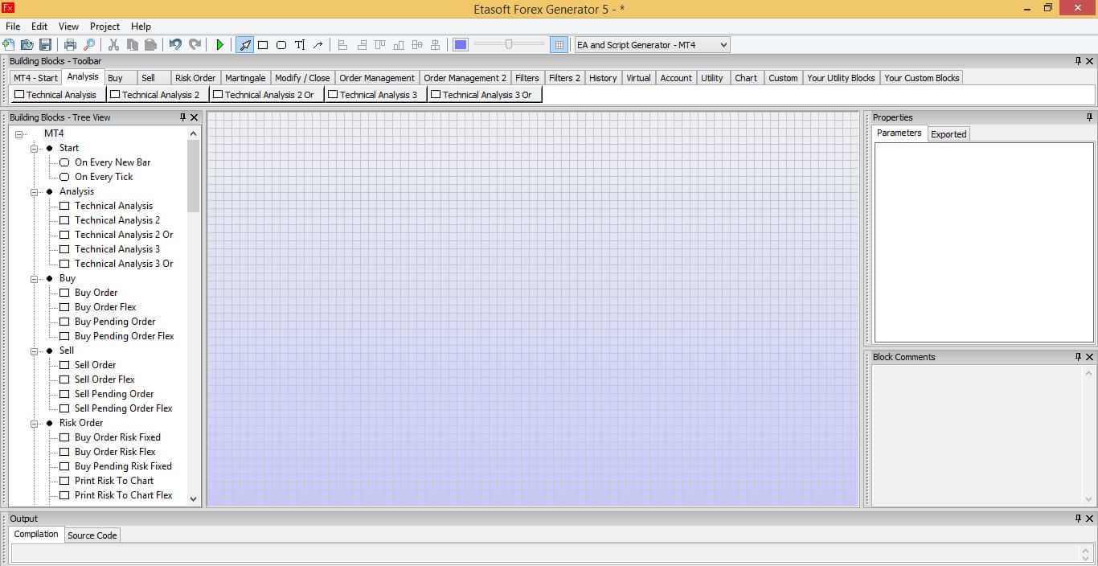Click the Paste icon in toolbar
This screenshot has width=1098, height=566.
tap(150, 45)
